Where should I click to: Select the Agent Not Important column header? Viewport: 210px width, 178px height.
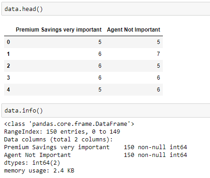click(x=134, y=30)
